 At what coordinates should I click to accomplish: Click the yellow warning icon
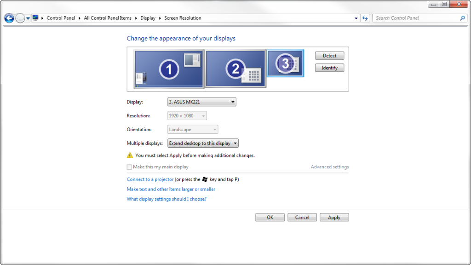[130, 156]
